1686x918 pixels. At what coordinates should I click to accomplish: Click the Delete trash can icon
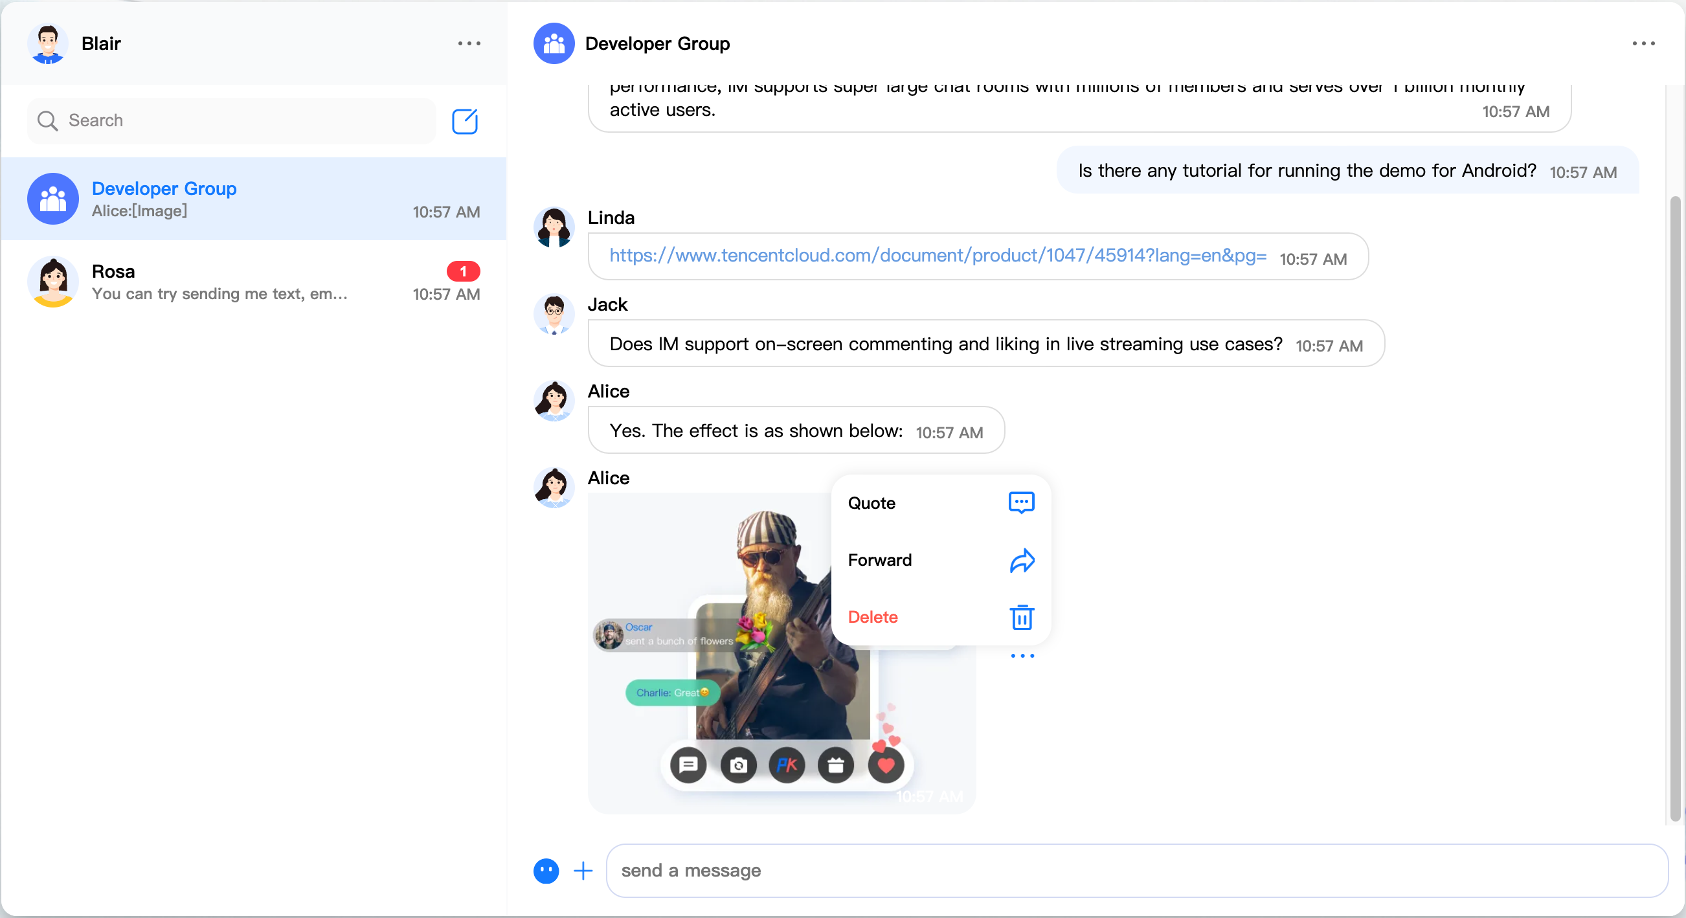[x=1021, y=617]
